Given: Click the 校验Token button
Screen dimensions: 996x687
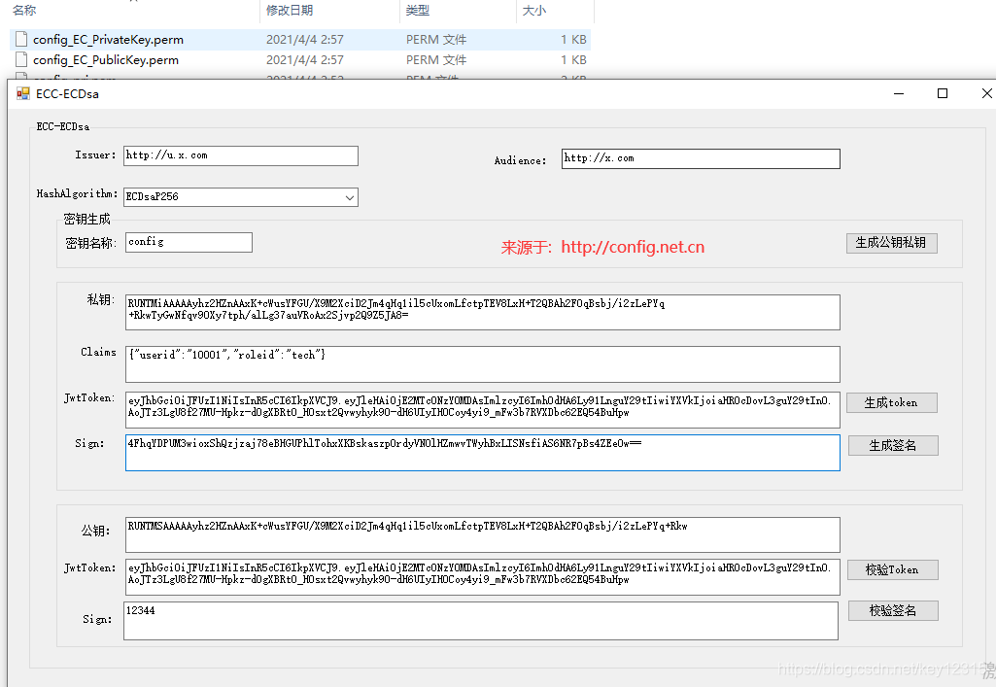Looking at the screenshot, I should pos(892,569).
